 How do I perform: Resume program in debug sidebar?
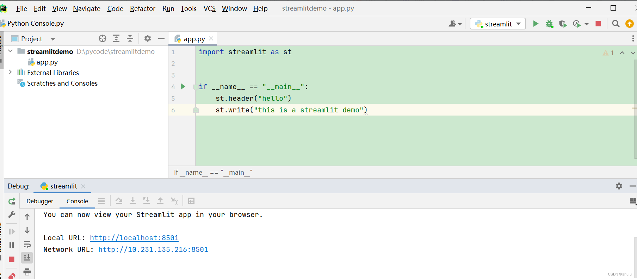(12, 231)
